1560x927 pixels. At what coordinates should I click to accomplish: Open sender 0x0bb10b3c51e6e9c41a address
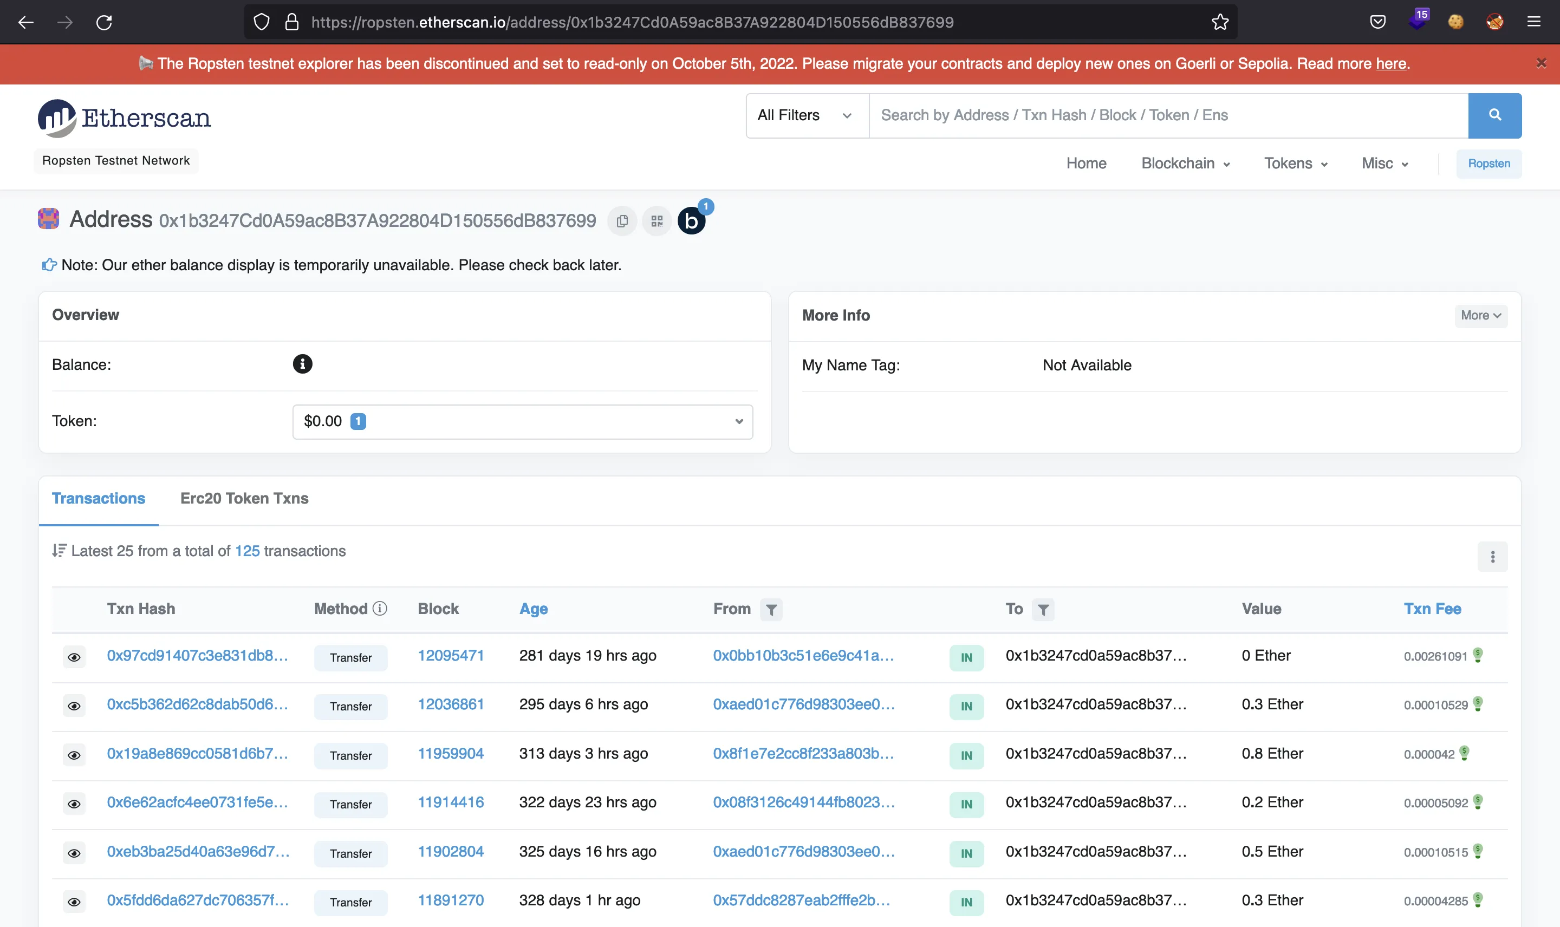(803, 655)
